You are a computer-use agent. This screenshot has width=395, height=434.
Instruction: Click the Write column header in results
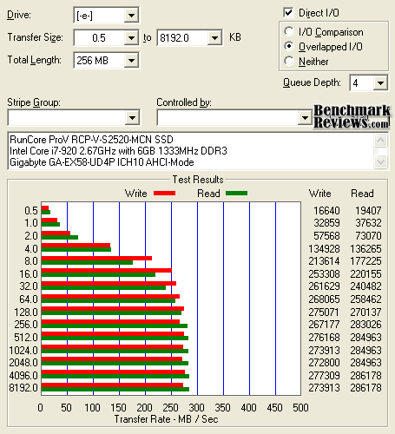pos(319,194)
